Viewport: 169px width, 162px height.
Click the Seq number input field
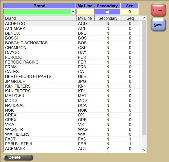(130, 12)
